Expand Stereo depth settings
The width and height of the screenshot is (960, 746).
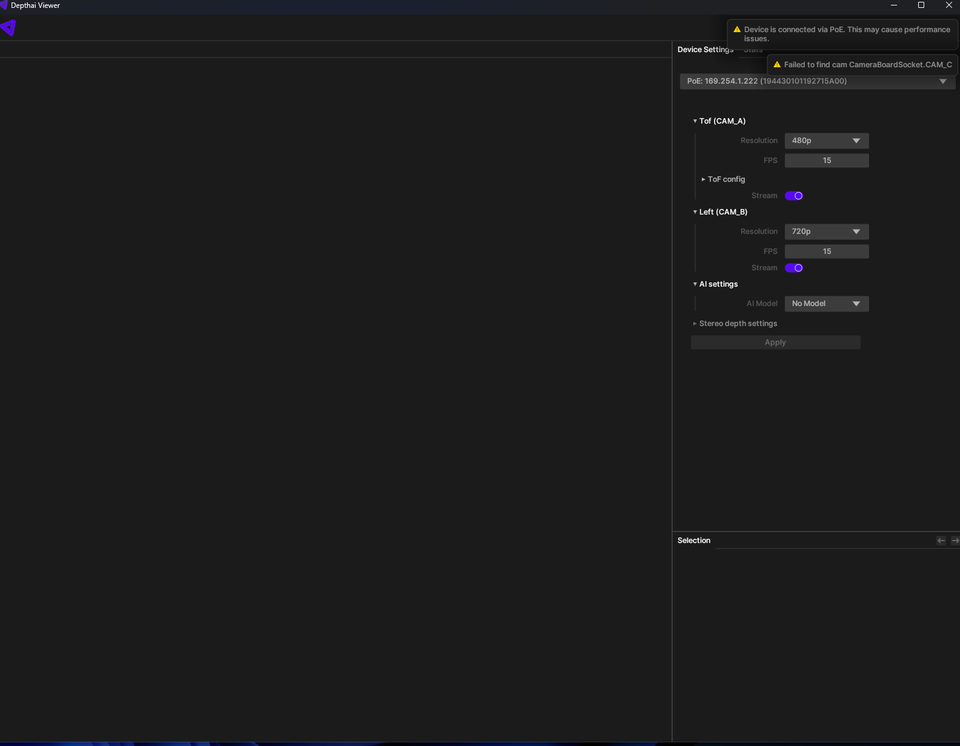[738, 324]
